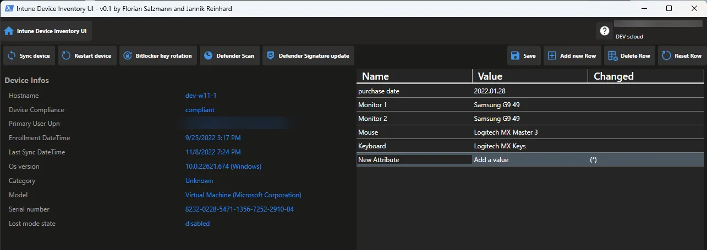
Task: Click the Samsung G9 49 value for Monitor 1
Action: tap(497, 104)
